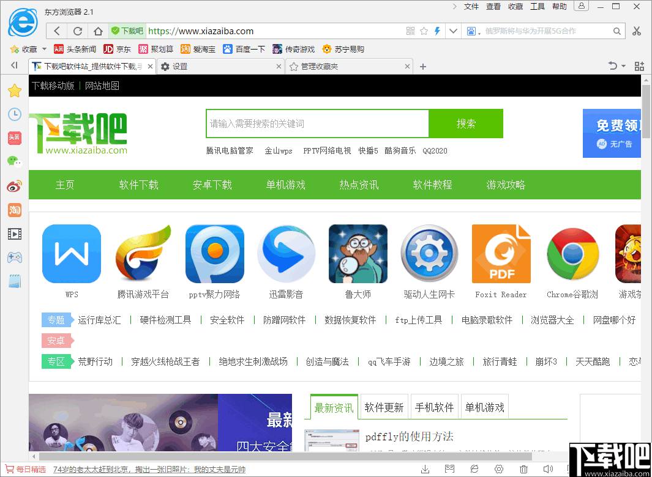
Task: Expand the undo history dropdown arrow
Action: pyautogui.click(x=624, y=65)
